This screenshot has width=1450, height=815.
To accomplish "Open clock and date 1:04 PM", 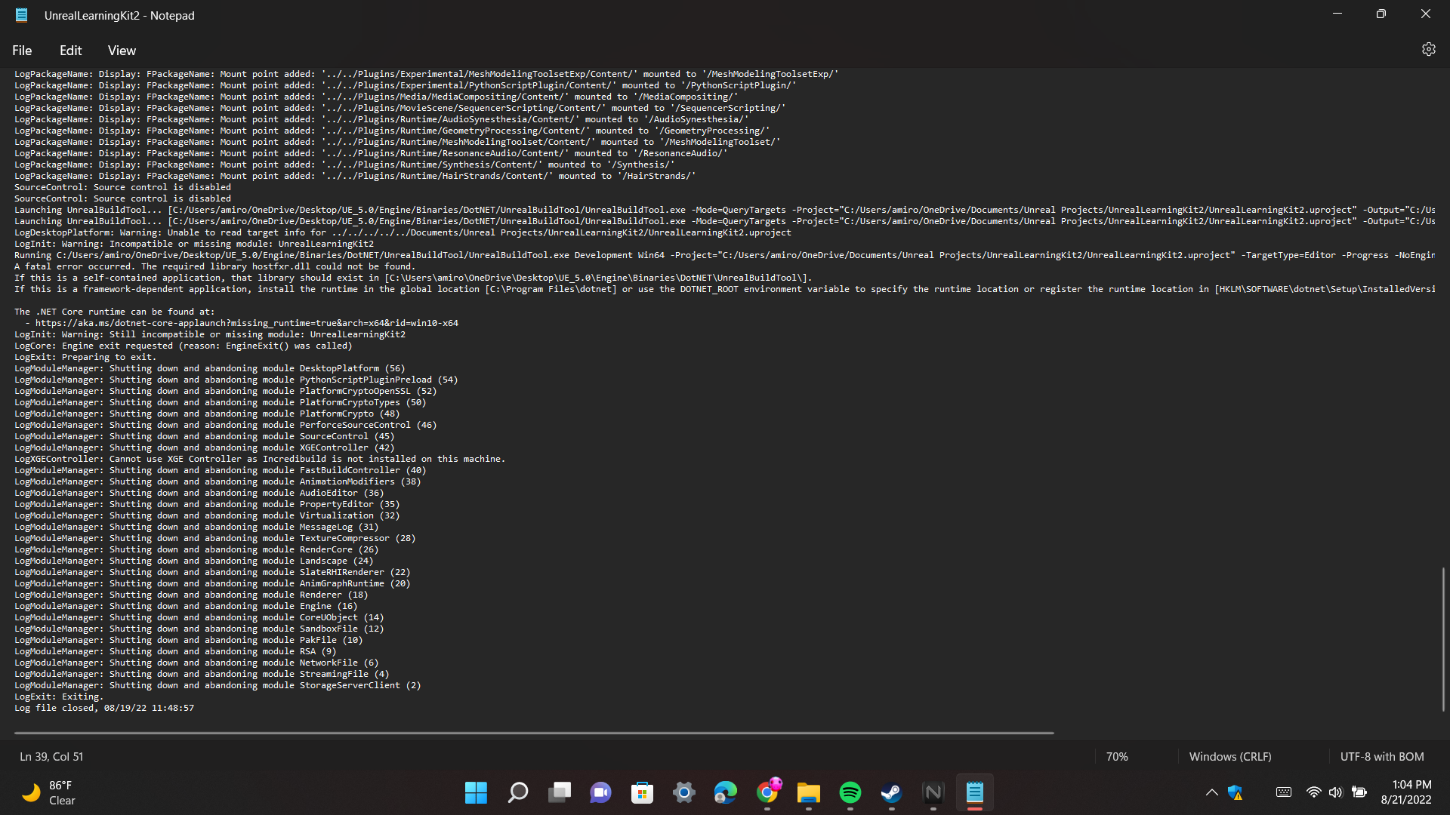I will pos(1406,792).
